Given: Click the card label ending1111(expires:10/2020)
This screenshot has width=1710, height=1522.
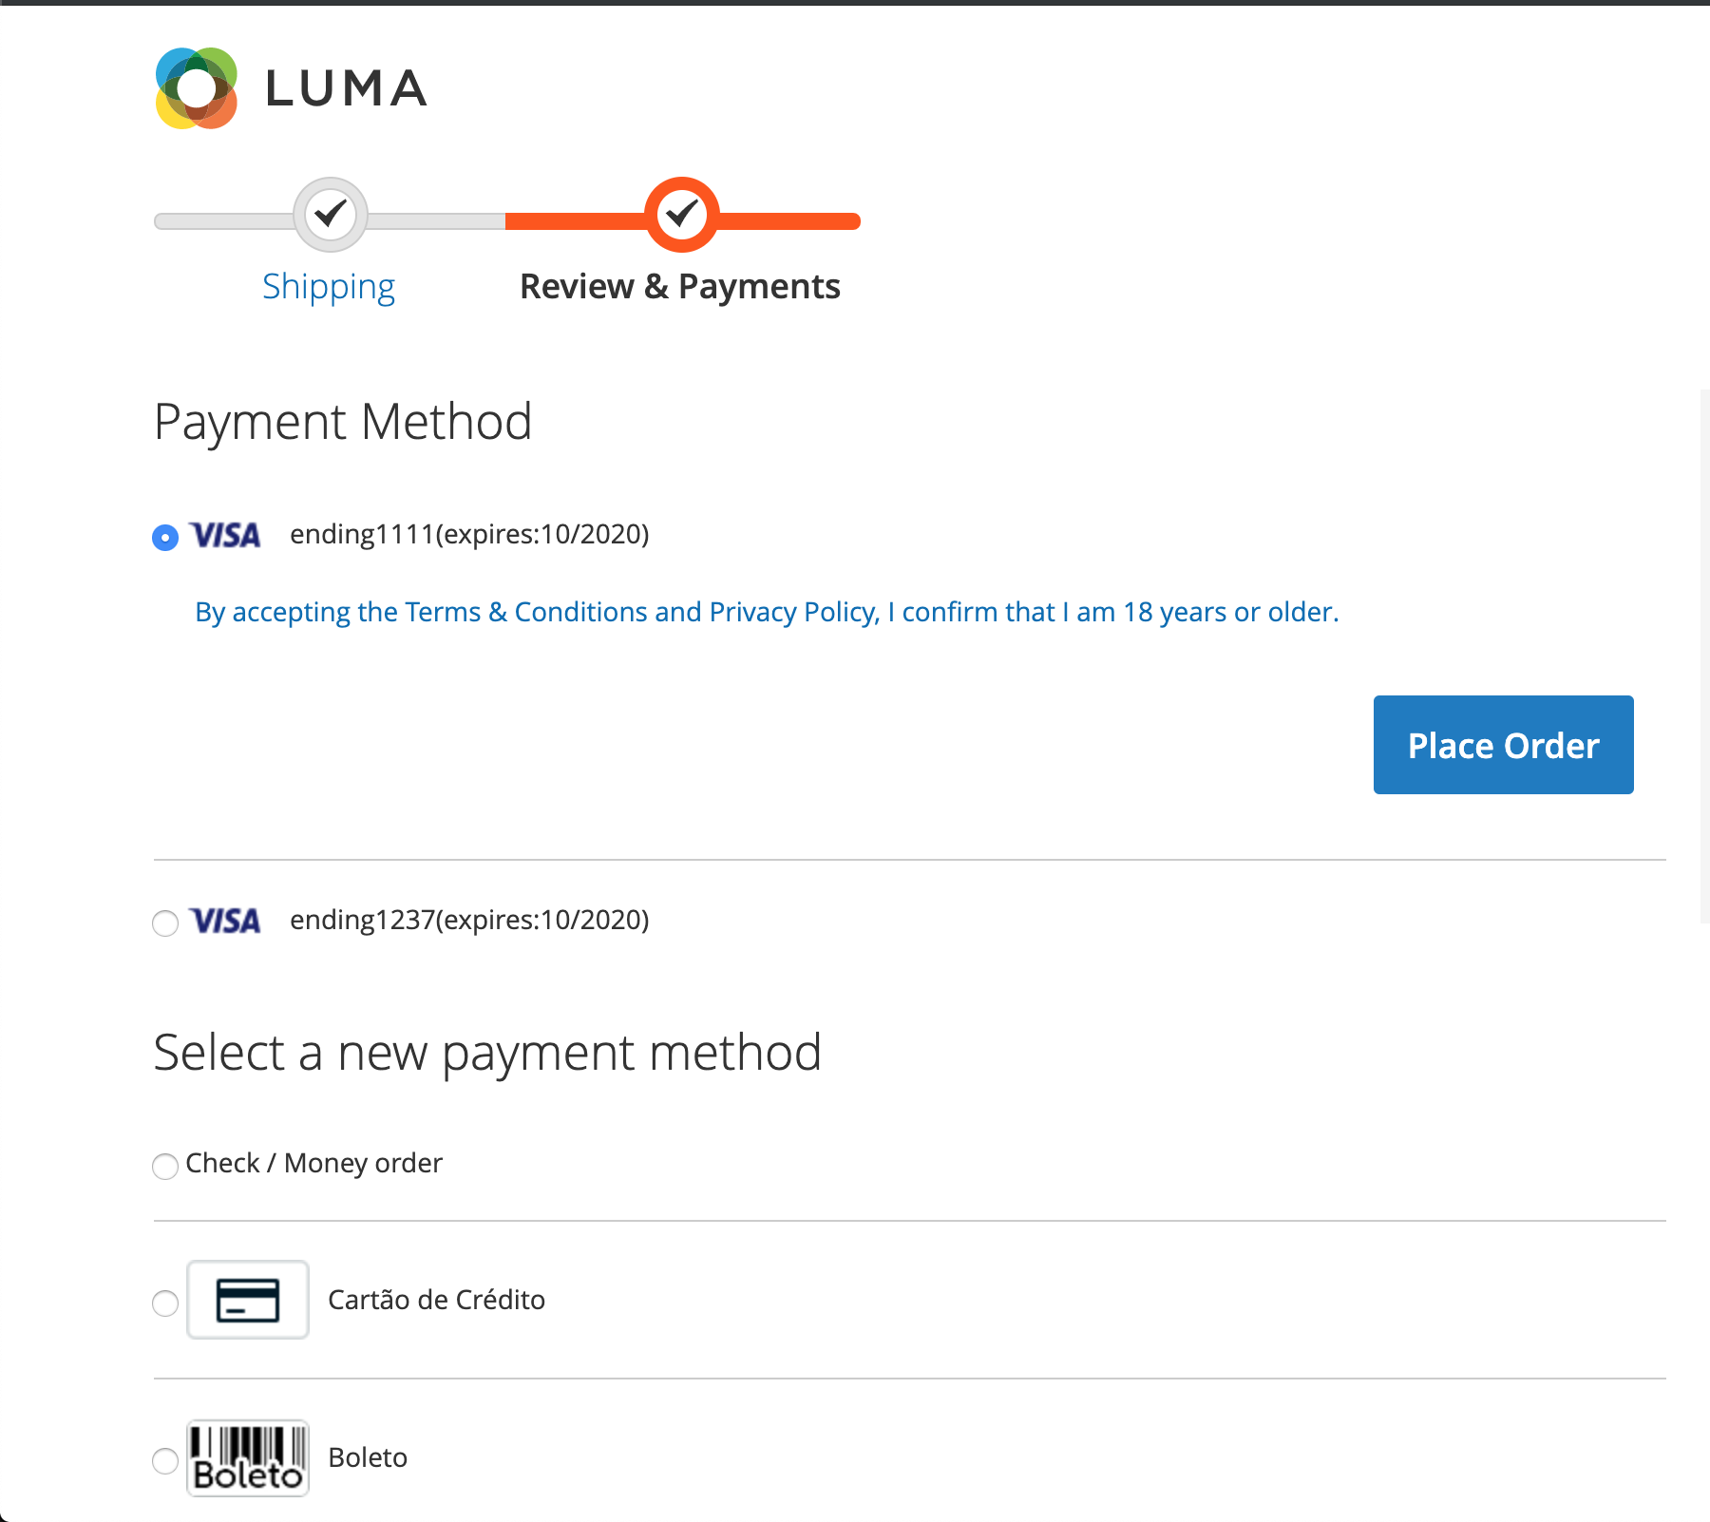Looking at the screenshot, I should [x=469, y=534].
